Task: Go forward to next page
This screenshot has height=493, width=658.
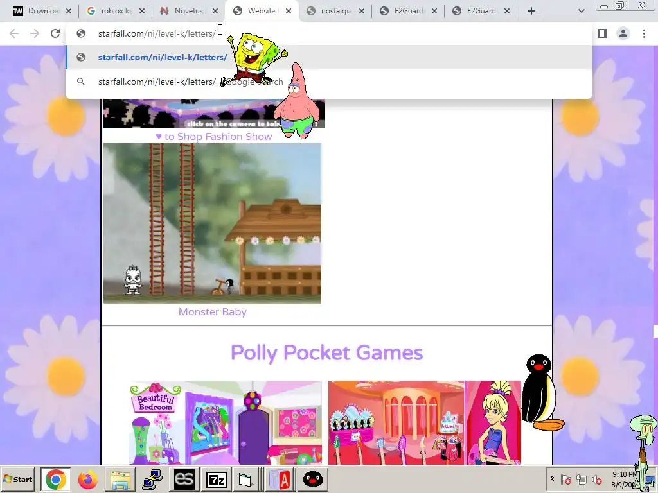Action: [x=35, y=33]
